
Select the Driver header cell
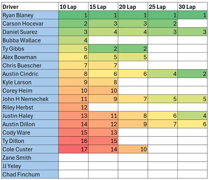30,7
